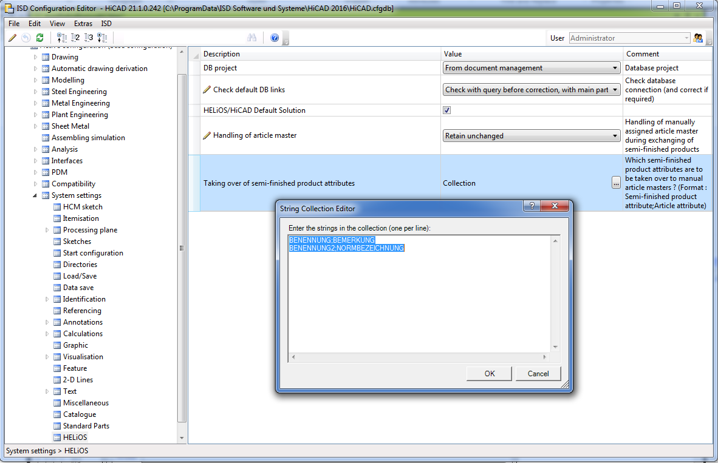Screen dimensions: 718x463
Task: Click the pencil edit icon in toolbar
Action: [12, 38]
